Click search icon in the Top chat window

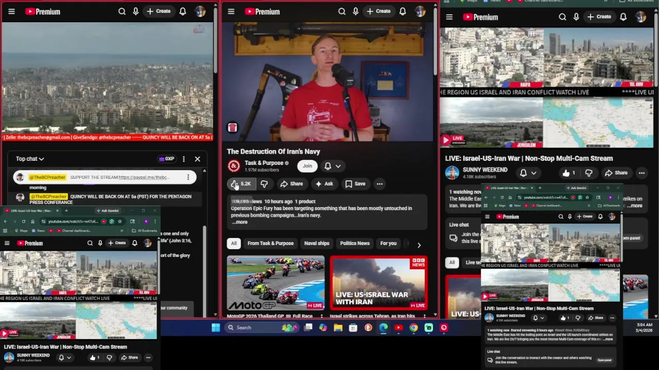[x=122, y=11]
